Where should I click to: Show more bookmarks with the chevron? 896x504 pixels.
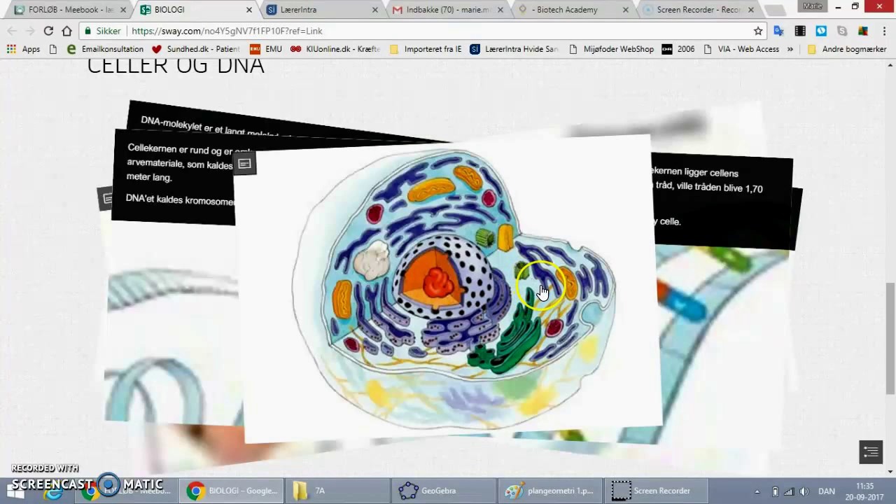click(x=790, y=49)
